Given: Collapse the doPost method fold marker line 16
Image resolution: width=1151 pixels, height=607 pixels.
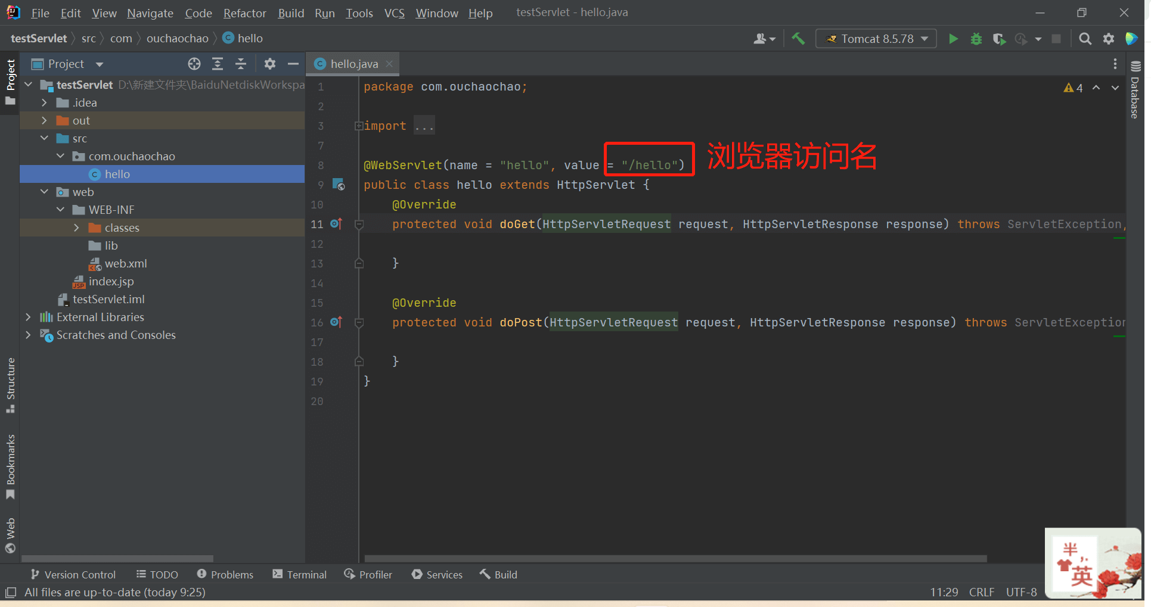Looking at the screenshot, I should (x=359, y=323).
